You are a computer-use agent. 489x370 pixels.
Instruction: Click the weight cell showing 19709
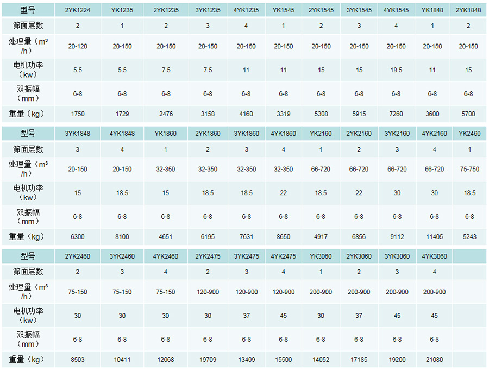tap(208, 360)
